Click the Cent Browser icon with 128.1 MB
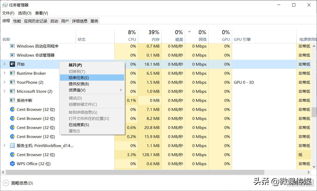Image resolution: width=317 pixels, height=191 pixels. click(12, 155)
